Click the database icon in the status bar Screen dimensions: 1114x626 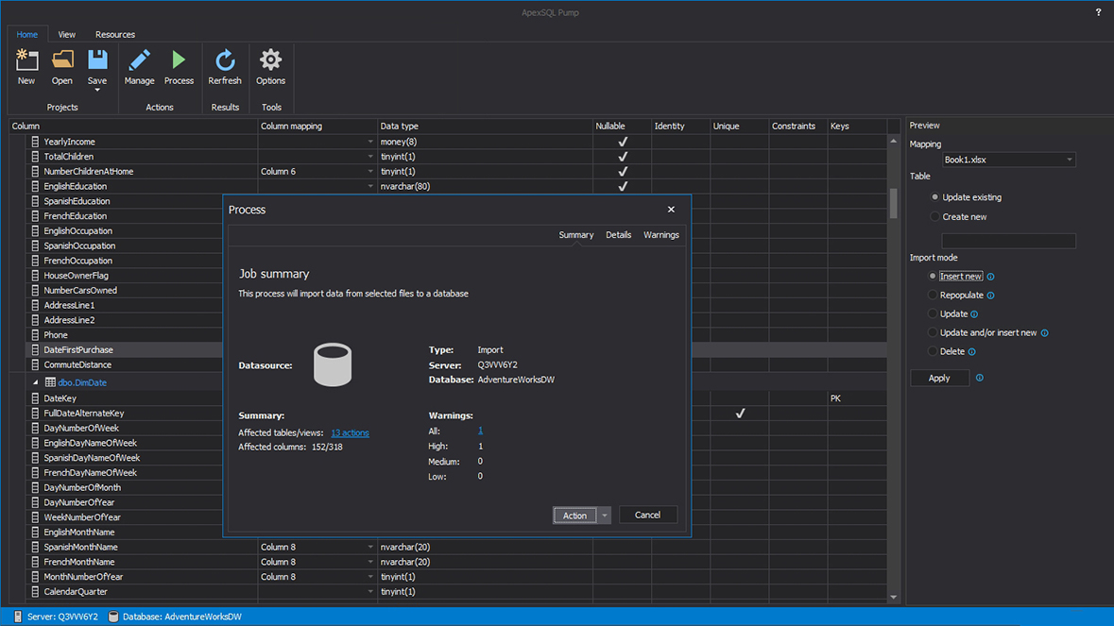[113, 615]
